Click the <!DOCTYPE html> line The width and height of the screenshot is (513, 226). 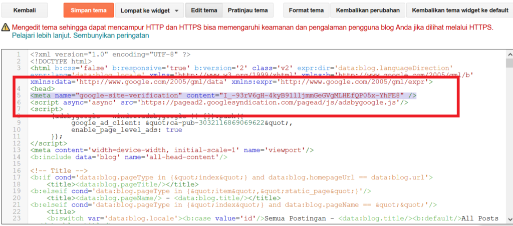coord(61,61)
